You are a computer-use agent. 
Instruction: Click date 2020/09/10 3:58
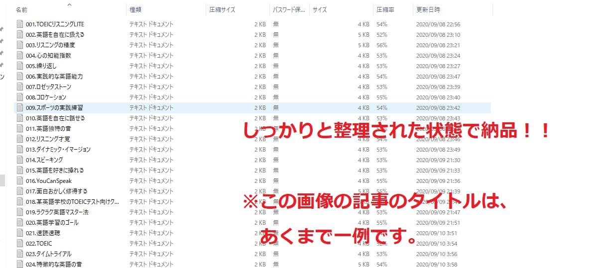coord(437,264)
